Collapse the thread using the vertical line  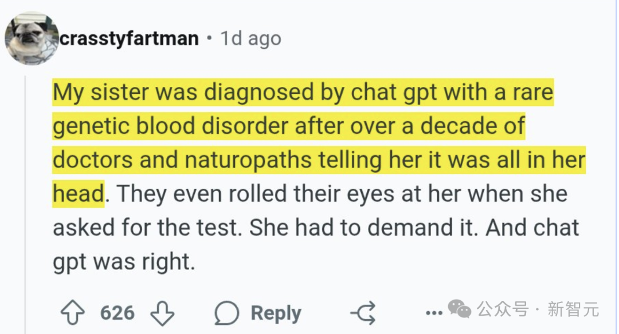click(x=25, y=200)
